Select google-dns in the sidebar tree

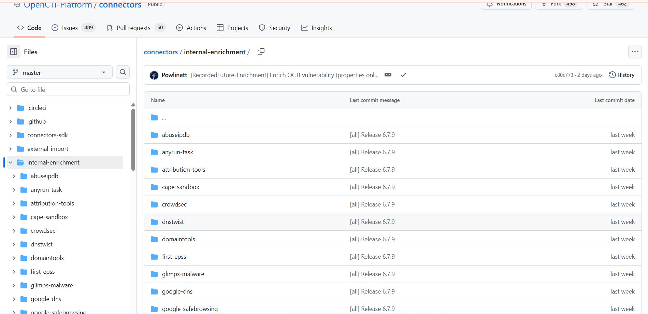[46, 299]
